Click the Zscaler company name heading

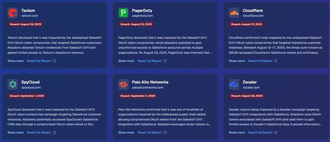click(250, 82)
